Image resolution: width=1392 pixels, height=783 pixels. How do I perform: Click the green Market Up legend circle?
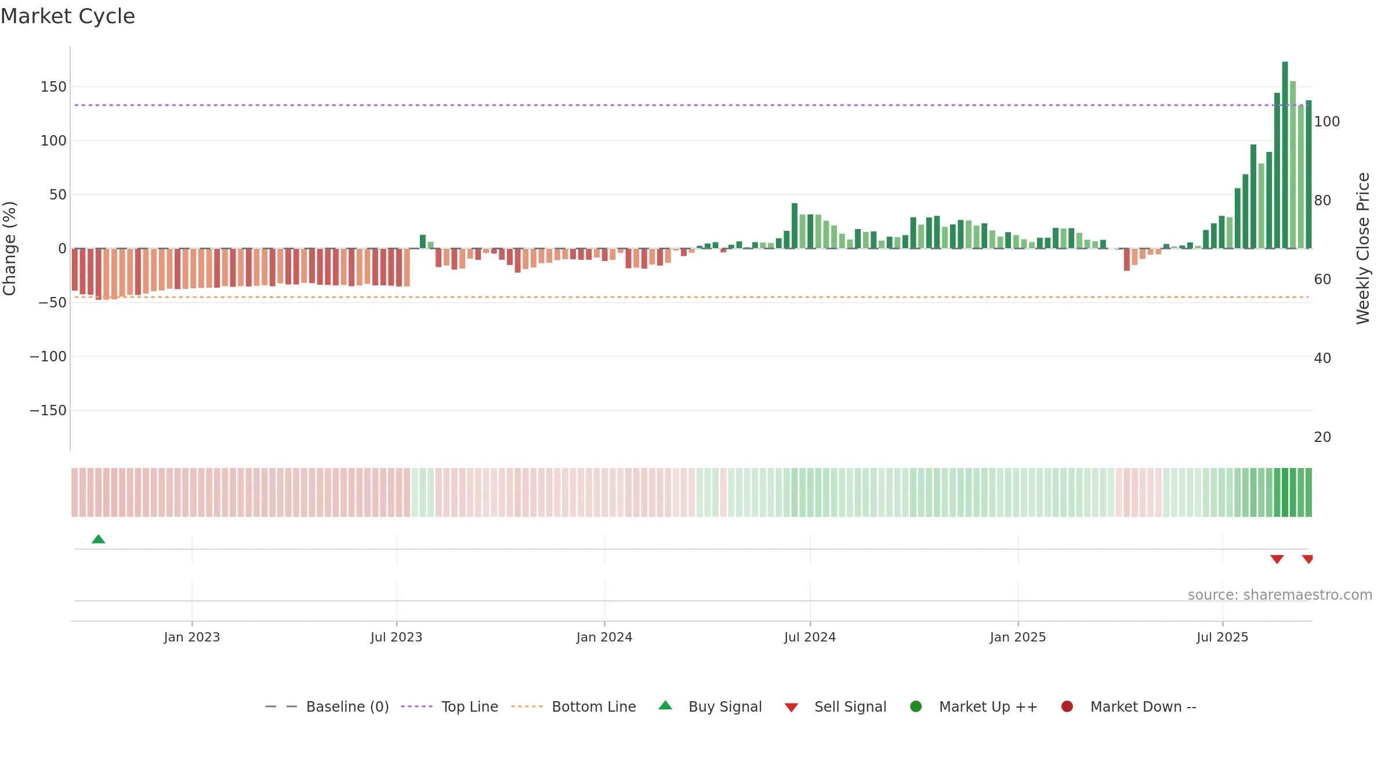(x=916, y=706)
